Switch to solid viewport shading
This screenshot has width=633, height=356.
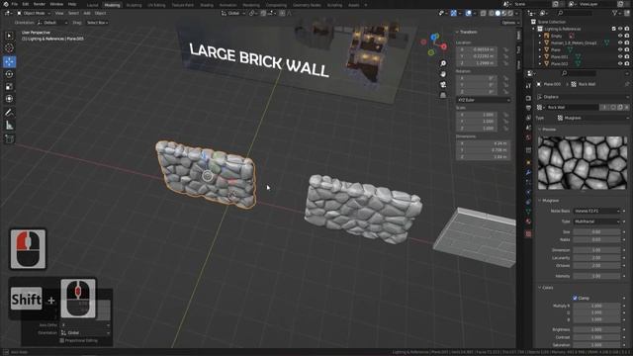point(497,13)
